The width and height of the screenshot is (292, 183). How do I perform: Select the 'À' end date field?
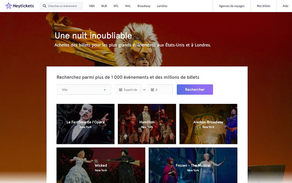tap(160, 90)
